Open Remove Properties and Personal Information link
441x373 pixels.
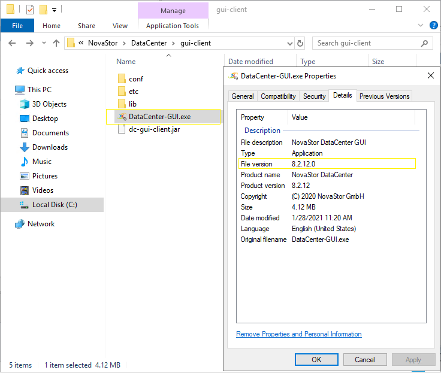point(298,334)
